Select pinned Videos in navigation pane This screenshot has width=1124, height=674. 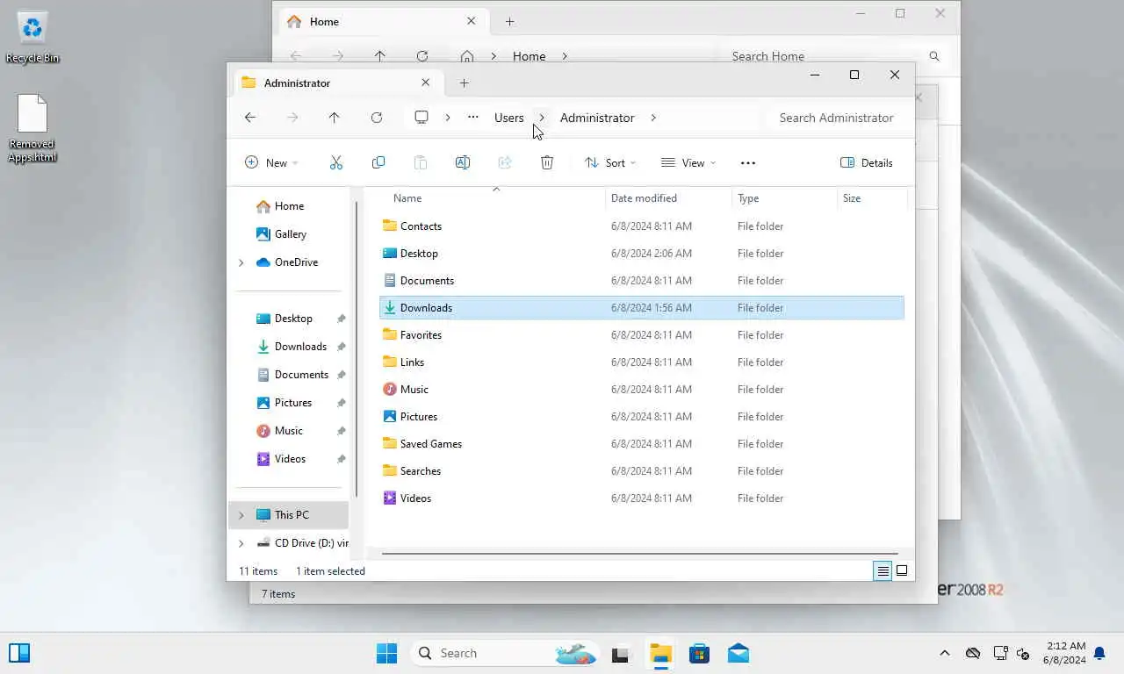pos(289,459)
